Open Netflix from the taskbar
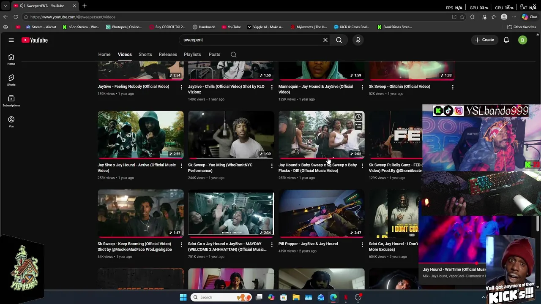541x304 pixels. (346, 297)
